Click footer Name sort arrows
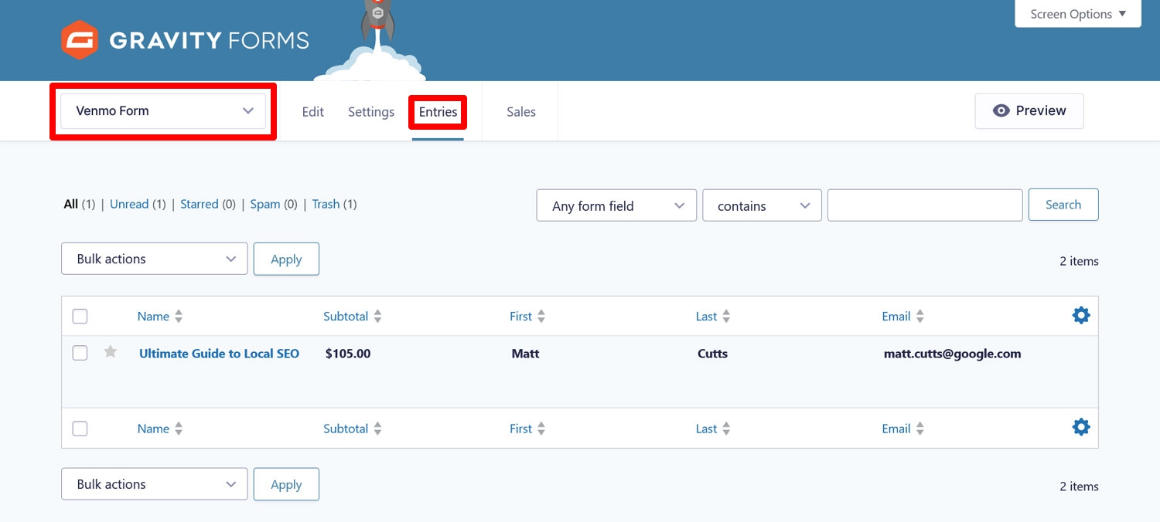Viewport: 1160px width, 522px height. [x=179, y=429]
